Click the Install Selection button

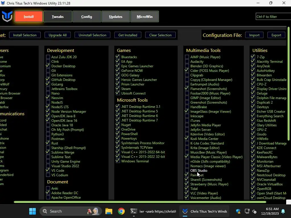pos(25,35)
